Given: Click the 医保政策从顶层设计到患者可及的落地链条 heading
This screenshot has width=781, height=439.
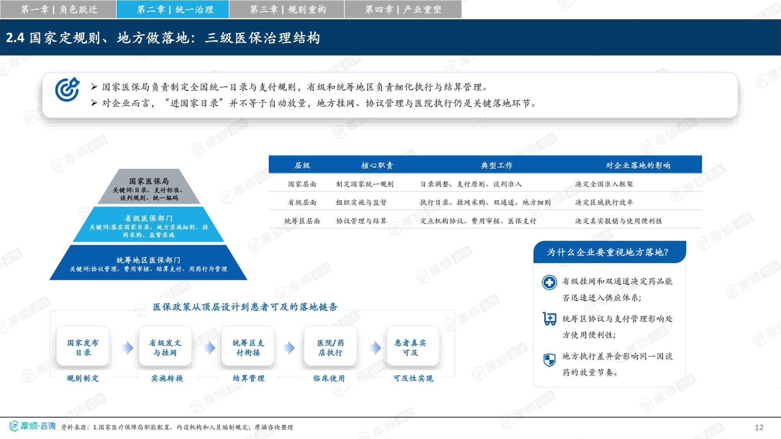Looking at the screenshot, I should coord(245,307).
